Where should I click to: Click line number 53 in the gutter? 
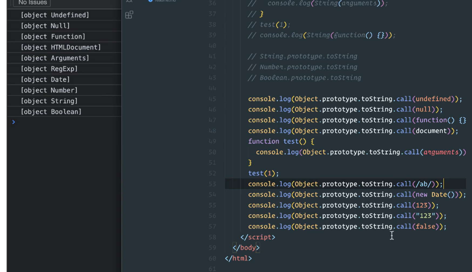coord(212,184)
